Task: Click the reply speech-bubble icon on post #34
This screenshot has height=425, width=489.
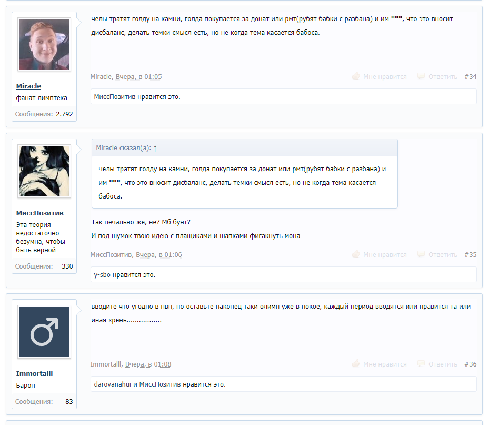Action: point(421,77)
